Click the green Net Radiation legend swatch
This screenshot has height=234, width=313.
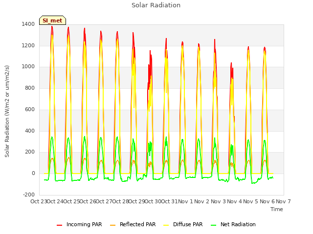pos(214,225)
